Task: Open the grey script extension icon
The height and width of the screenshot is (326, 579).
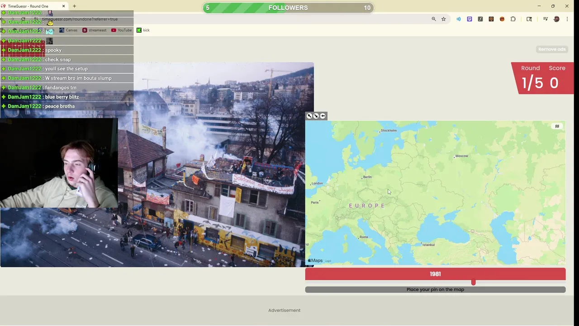Action: pyautogui.click(x=480, y=19)
